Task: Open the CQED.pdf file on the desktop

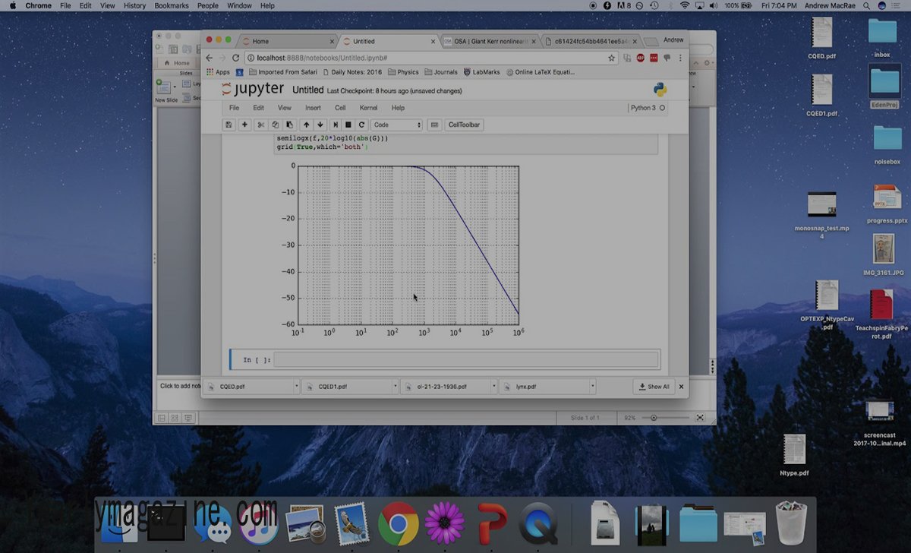Action: coord(822,38)
